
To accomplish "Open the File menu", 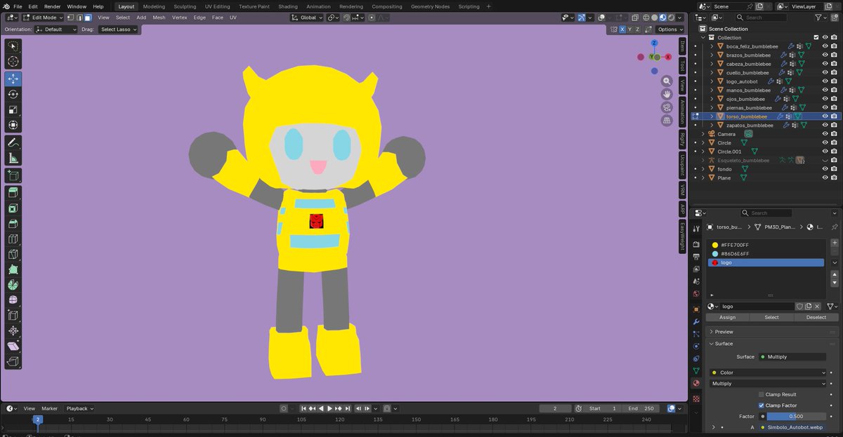I will [18, 6].
